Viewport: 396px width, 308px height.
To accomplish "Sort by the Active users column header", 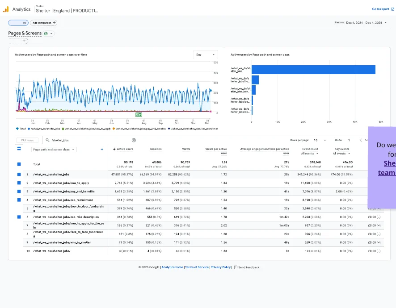I will point(125,149).
